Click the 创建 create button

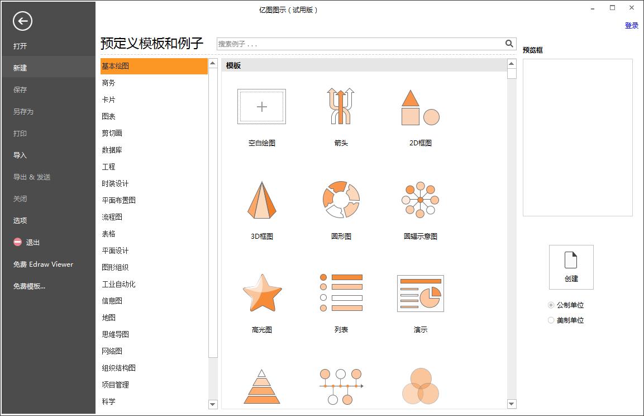tap(571, 267)
